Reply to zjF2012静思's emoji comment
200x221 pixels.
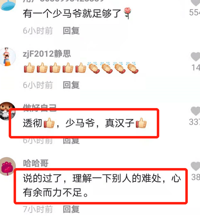(71, 85)
